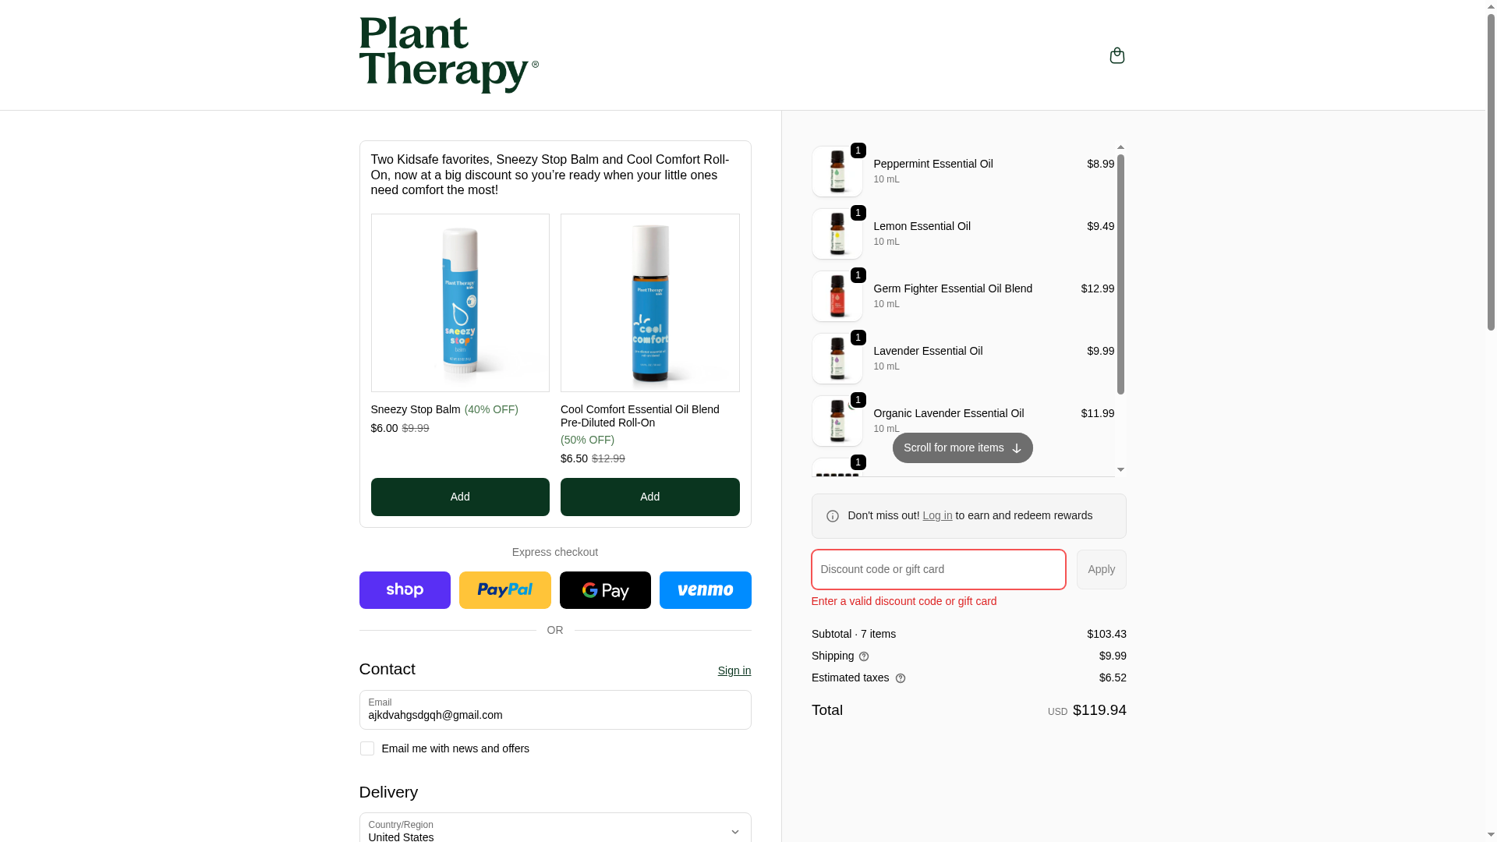Image resolution: width=1497 pixels, height=842 pixels.
Task: Click the Email address field
Action: 555,710
